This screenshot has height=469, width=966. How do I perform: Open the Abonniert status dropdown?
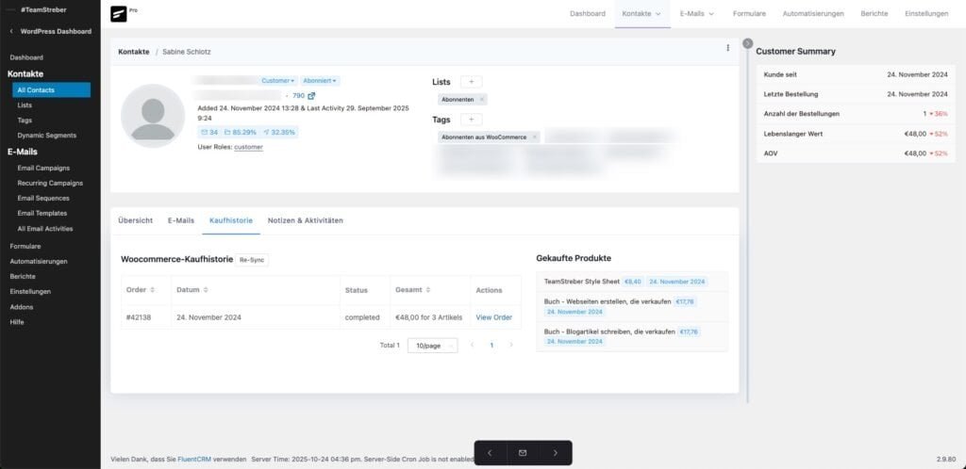(320, 81)
